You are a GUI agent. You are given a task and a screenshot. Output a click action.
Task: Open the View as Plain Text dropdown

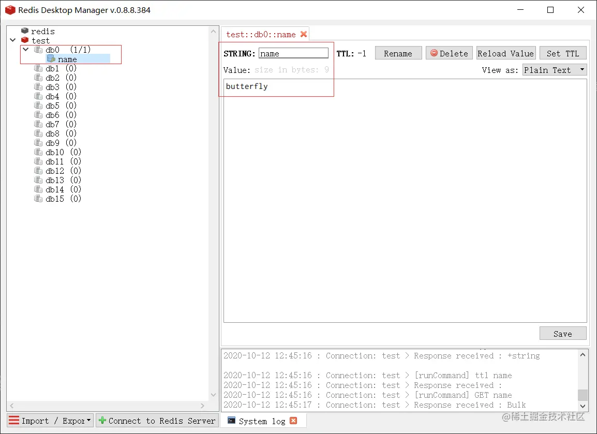(x=555, y=70)
